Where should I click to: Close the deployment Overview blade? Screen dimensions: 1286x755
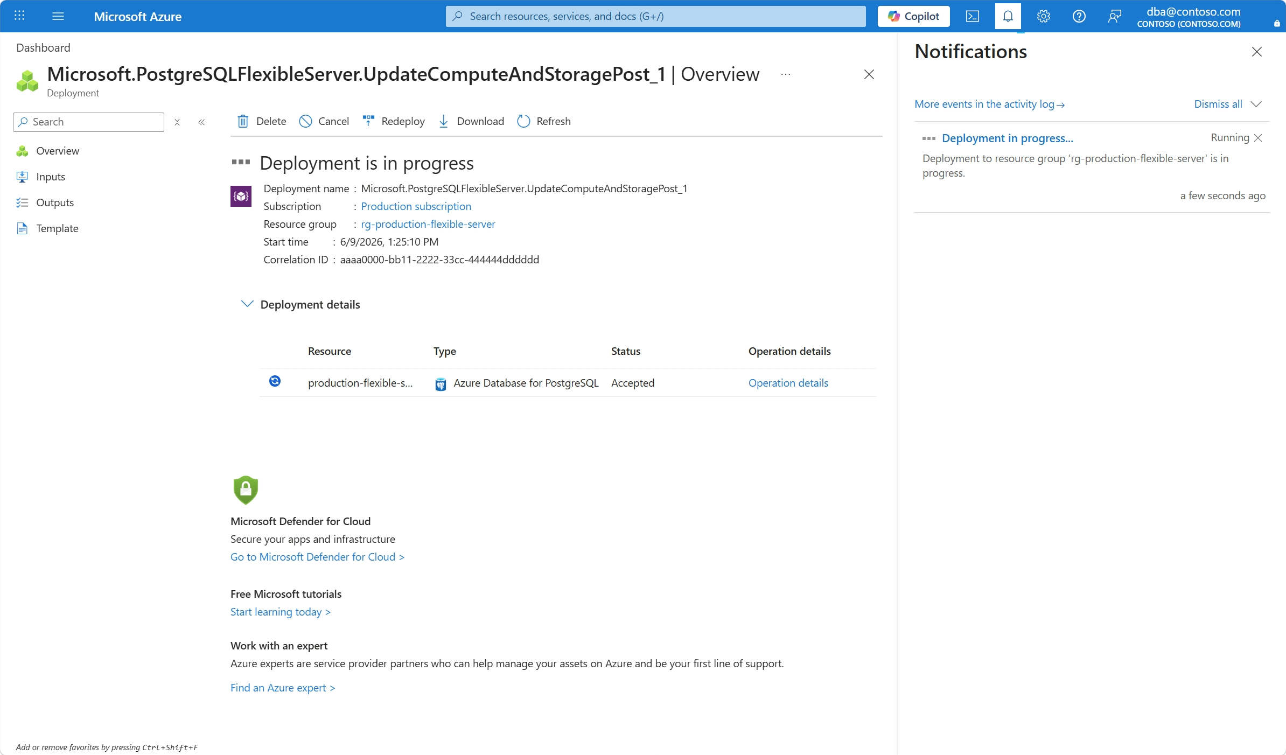[869, 74]
